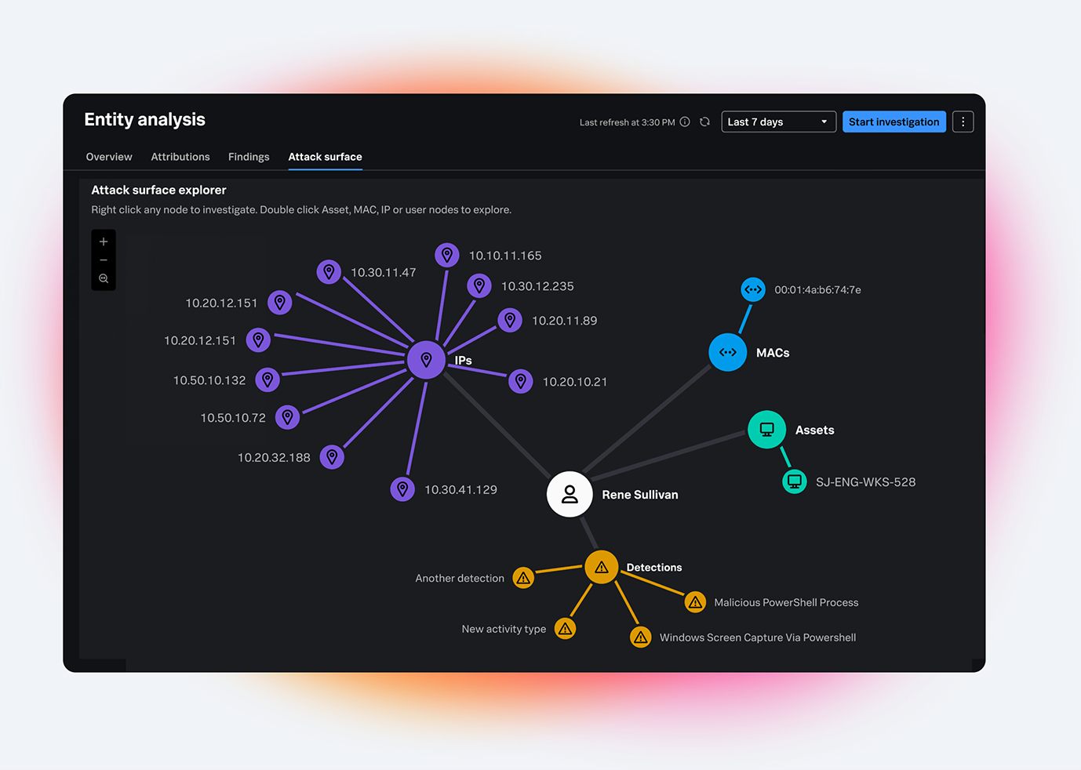Screen dimensions: 1081x770
Task: Open the Attributions tab
Action: [x=180, y=156]
